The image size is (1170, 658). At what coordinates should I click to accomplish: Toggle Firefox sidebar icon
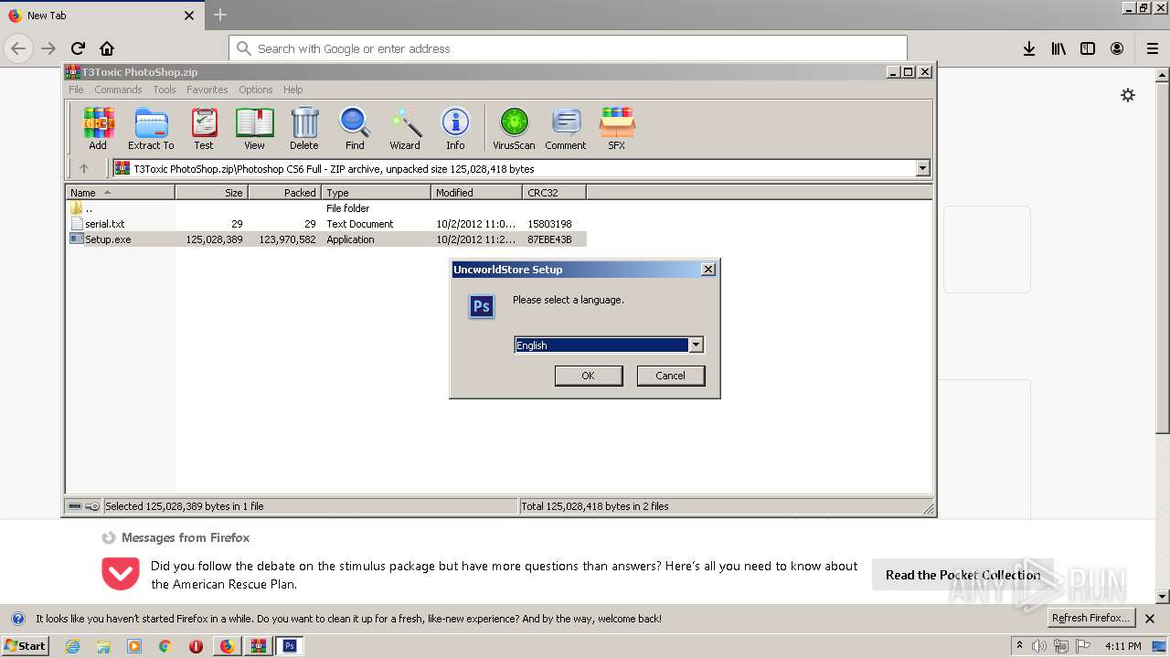(x=1088, y=48)
